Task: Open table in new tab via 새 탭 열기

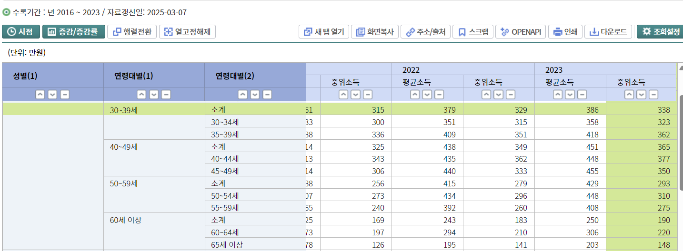Action: point(324,32)
